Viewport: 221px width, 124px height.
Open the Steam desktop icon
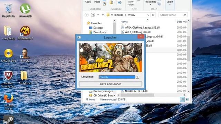pyautogui.click(x=8, y=120)
